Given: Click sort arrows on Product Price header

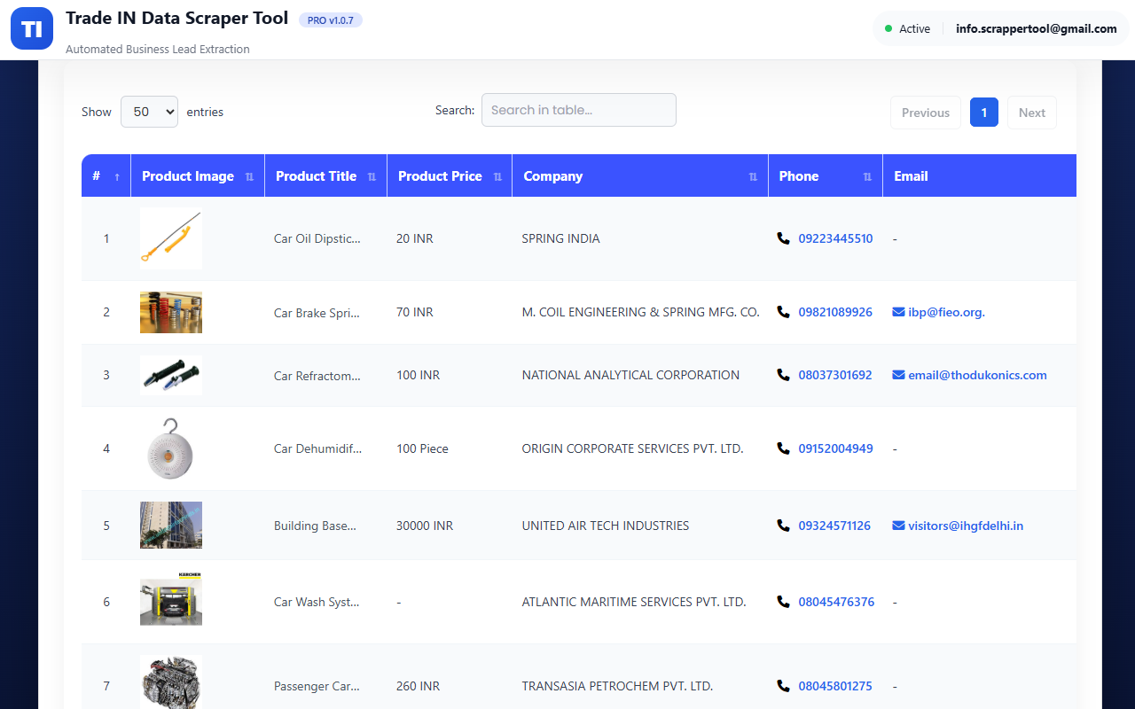Looking at the screenshot, I should point(497,177).
